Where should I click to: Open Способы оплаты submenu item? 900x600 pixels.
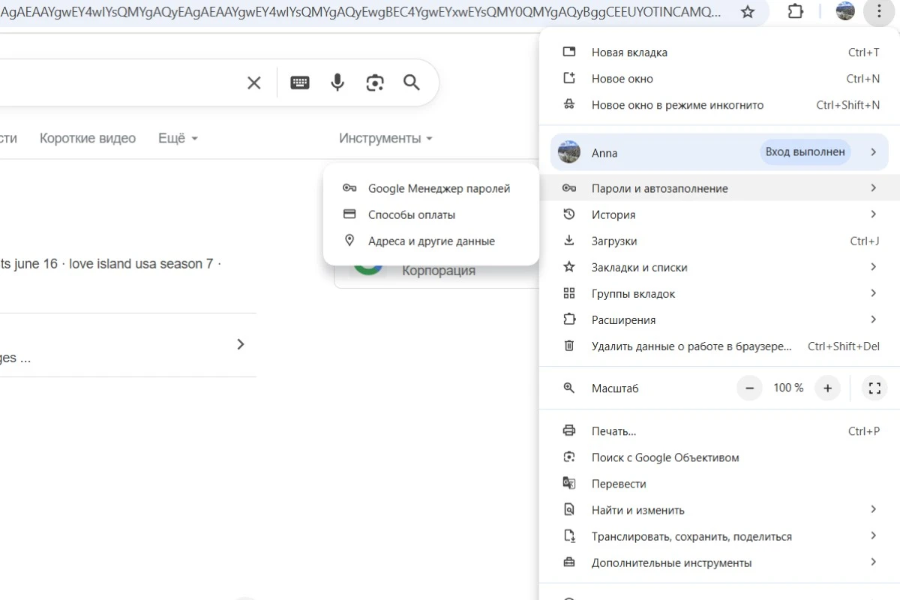pyautogui.click(x=431, y=214)
